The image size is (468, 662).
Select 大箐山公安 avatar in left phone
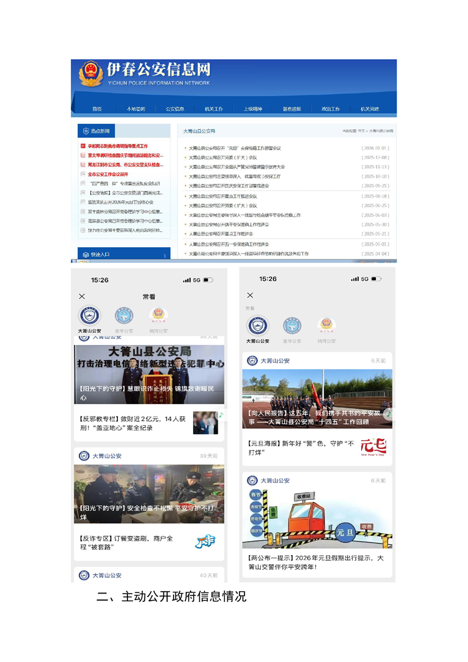(90, 316)
